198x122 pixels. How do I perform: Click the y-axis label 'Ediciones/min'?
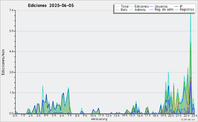(x=3, y=62)
